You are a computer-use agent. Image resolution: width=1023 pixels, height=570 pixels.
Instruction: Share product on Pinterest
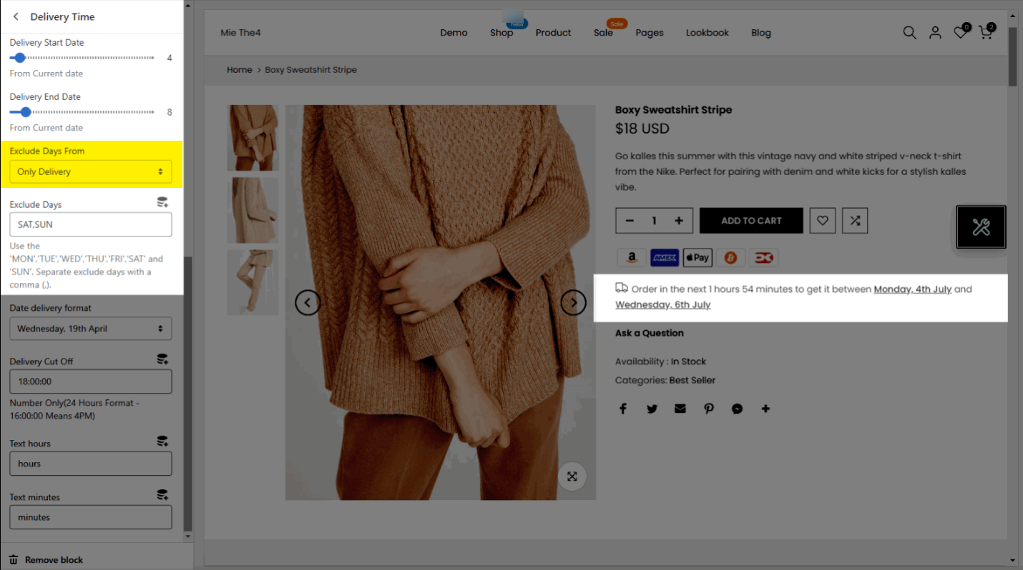(x=708, y=409)
